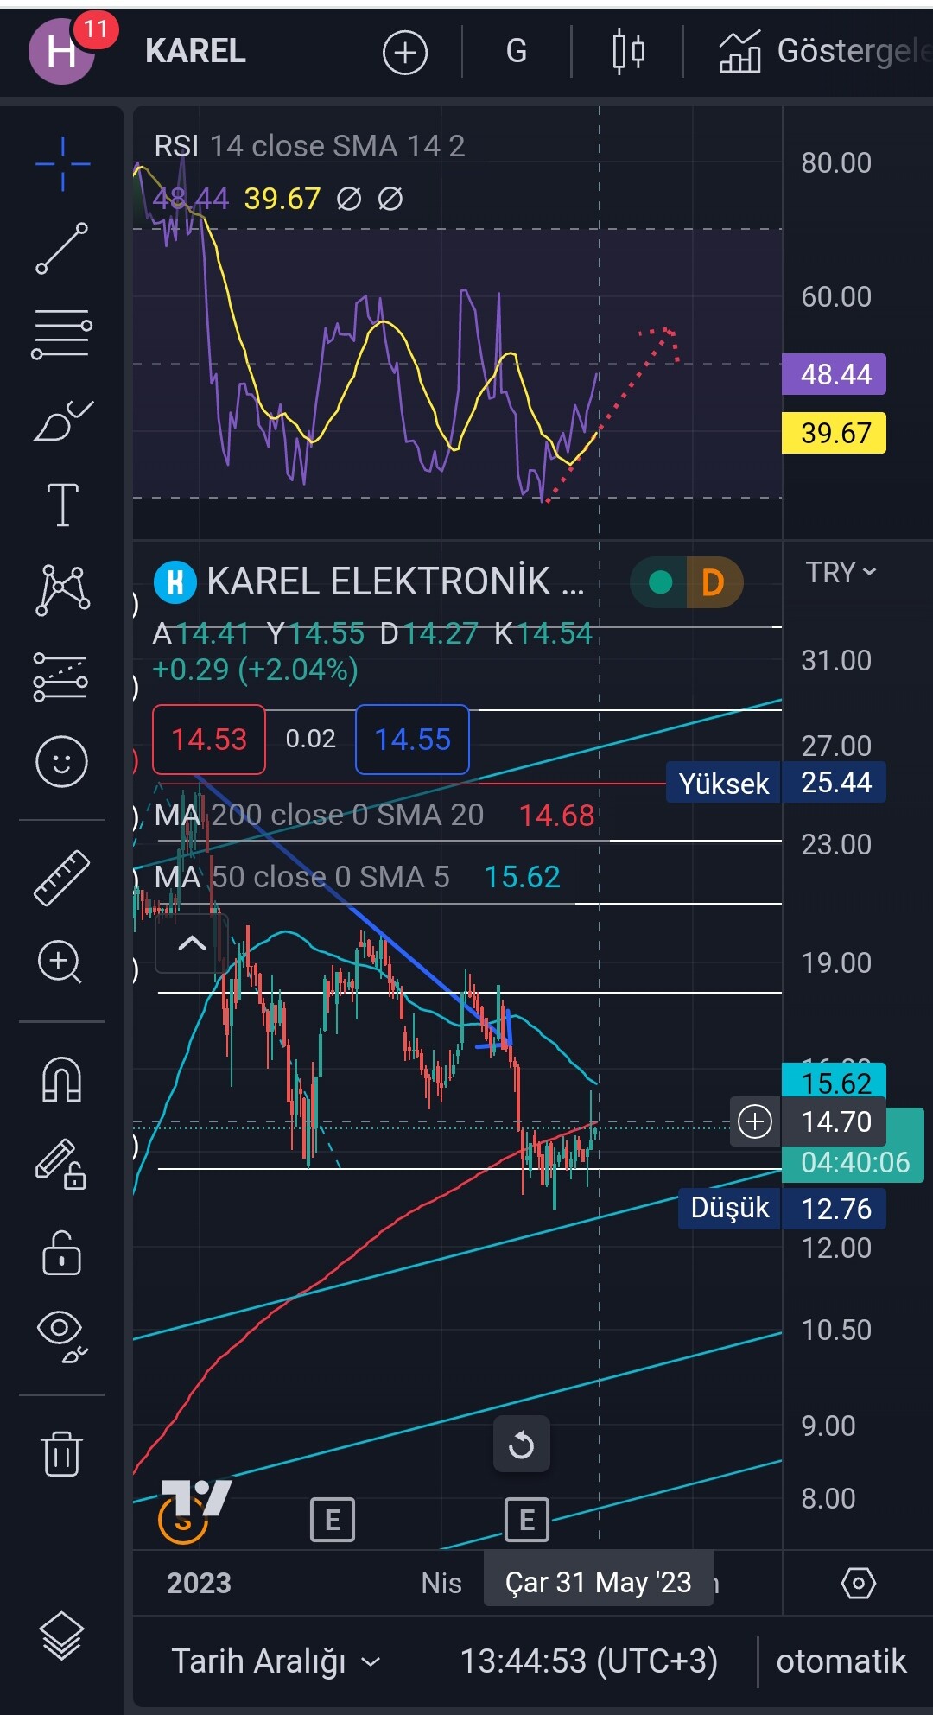Open the candlestick chart type menu
This screenshot has height=1715, width=933.
click(x=628, y=52)
